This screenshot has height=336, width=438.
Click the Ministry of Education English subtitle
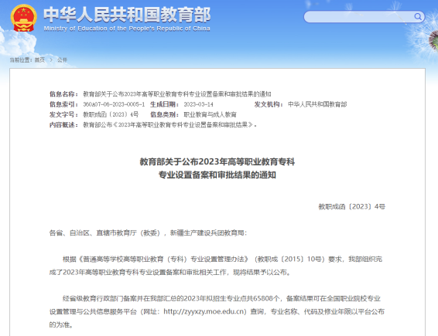tap(127, 29)
